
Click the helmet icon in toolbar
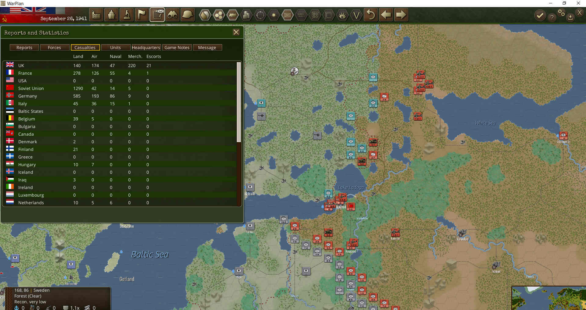[x=187, y=15]
